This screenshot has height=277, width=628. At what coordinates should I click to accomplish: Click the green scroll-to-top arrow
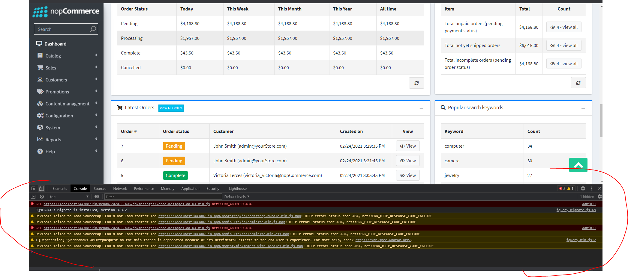tap(578, 165)
